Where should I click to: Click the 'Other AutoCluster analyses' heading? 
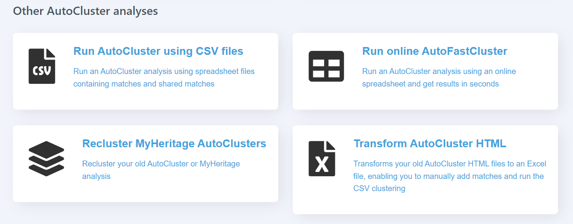tap(86, 11)
